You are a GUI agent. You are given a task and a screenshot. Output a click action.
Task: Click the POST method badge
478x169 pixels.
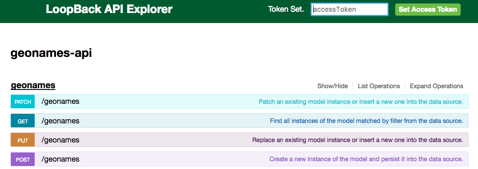pos(23,159)
